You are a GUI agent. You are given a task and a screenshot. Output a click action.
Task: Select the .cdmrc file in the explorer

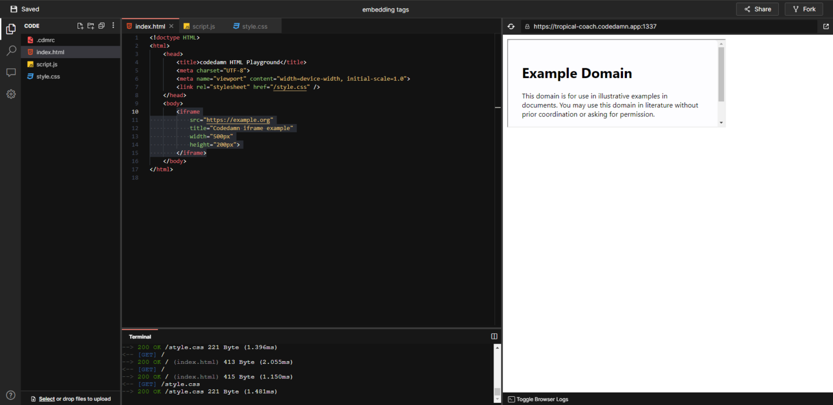pyautogui.click(x=46, y=40)
